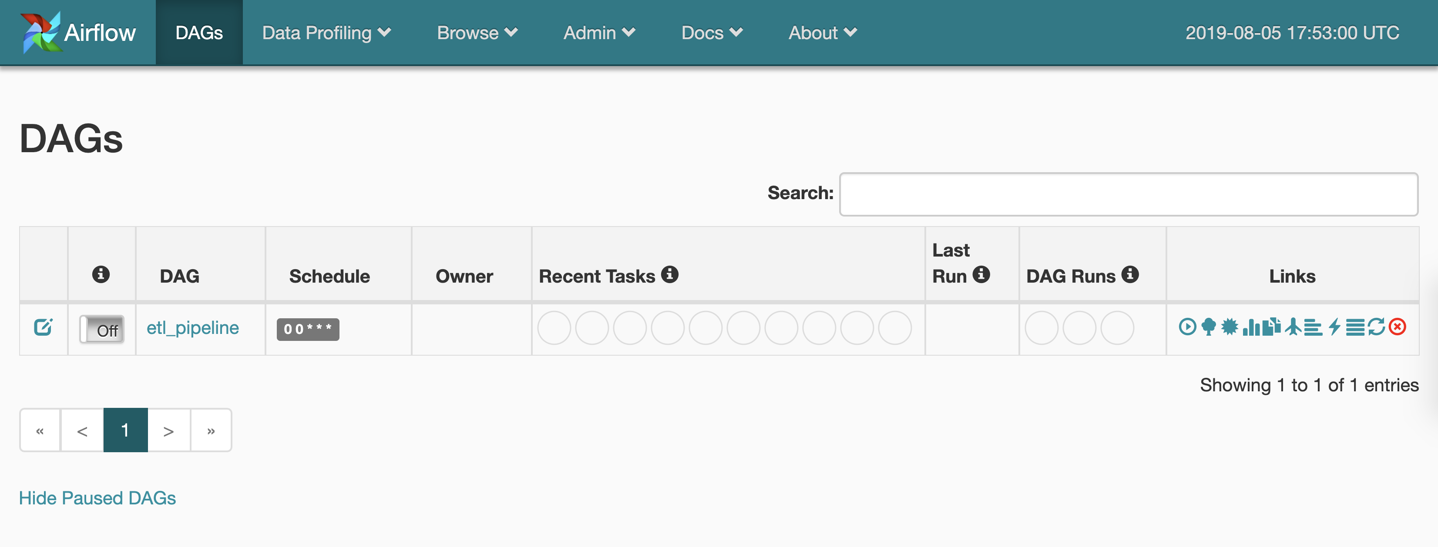Select the DAGs tab in the navbar
1438x547 pixels.
199,33
